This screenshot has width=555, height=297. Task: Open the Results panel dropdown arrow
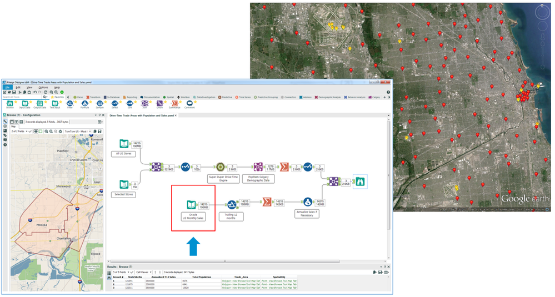coord(381,266)
